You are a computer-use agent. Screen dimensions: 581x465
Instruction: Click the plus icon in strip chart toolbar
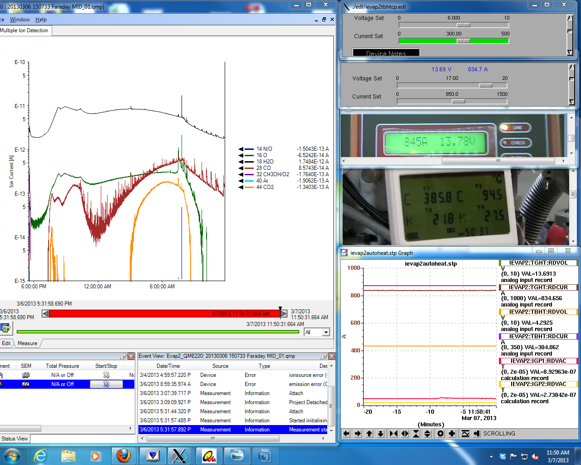(x=452, y=434)
